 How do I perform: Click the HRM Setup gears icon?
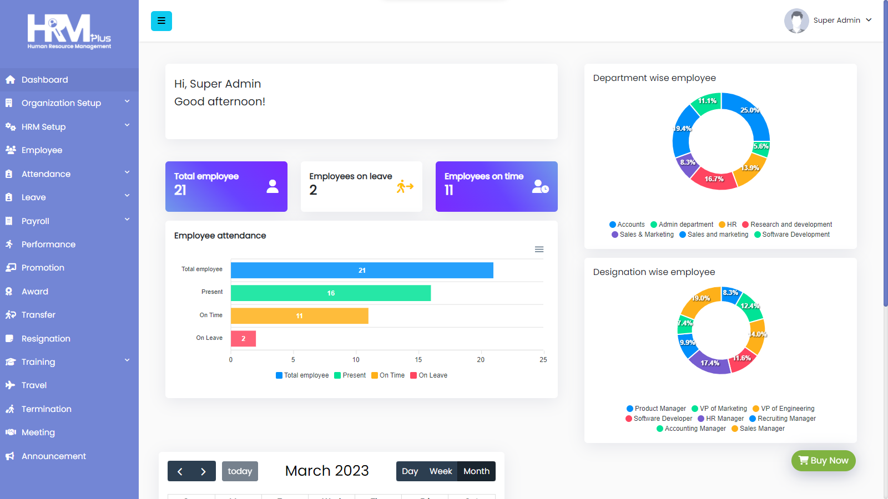10,127
